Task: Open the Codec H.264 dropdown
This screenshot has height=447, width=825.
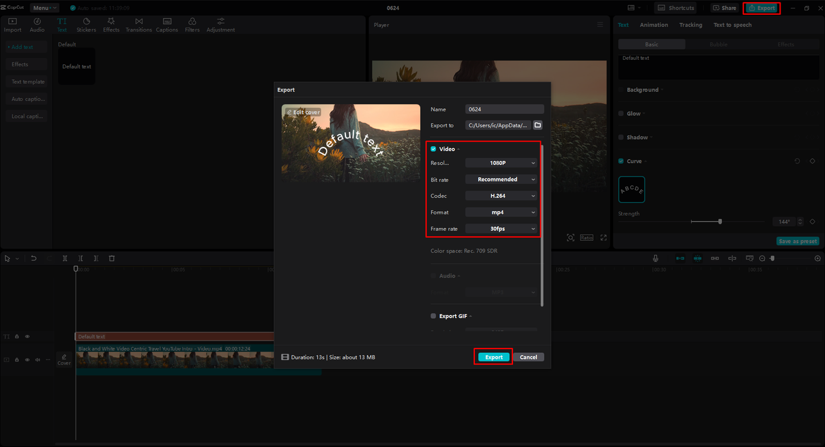Action: (501, 196)
